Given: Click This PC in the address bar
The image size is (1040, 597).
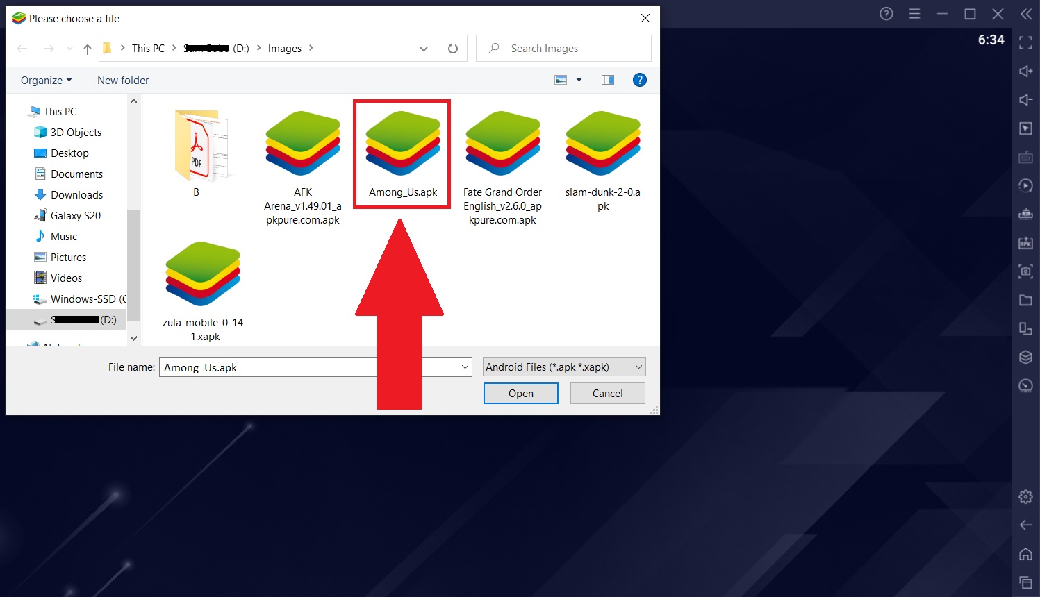Looking at the screenshot, I should pos(148,48).
